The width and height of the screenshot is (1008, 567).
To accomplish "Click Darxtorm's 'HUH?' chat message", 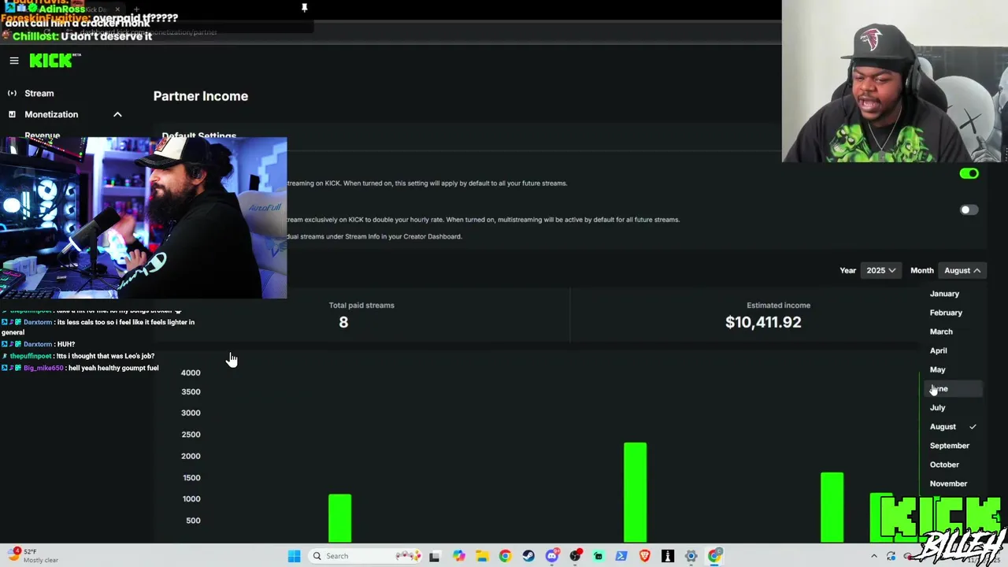I will coord(39,344).
